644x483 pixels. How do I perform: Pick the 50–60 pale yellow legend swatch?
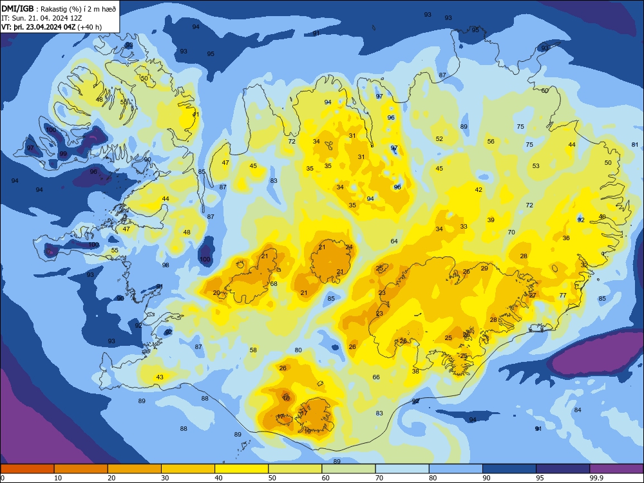point(295,469)
